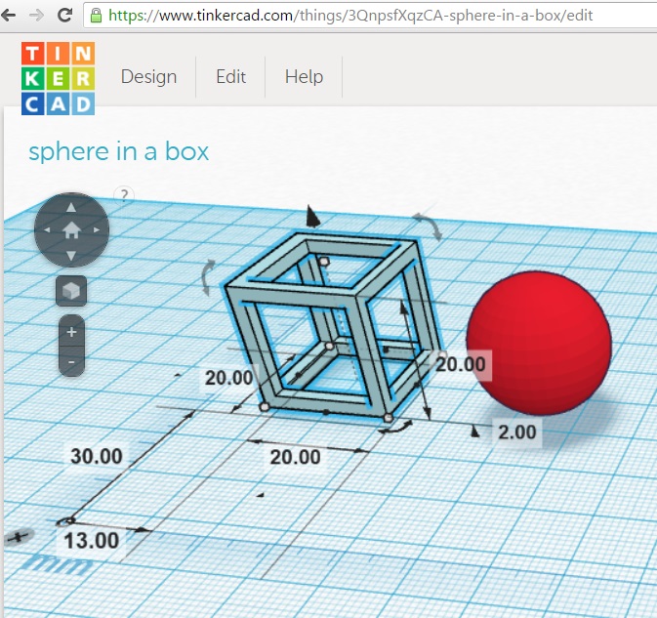
Task: Open the Design menu
Action: pos(148,77)
